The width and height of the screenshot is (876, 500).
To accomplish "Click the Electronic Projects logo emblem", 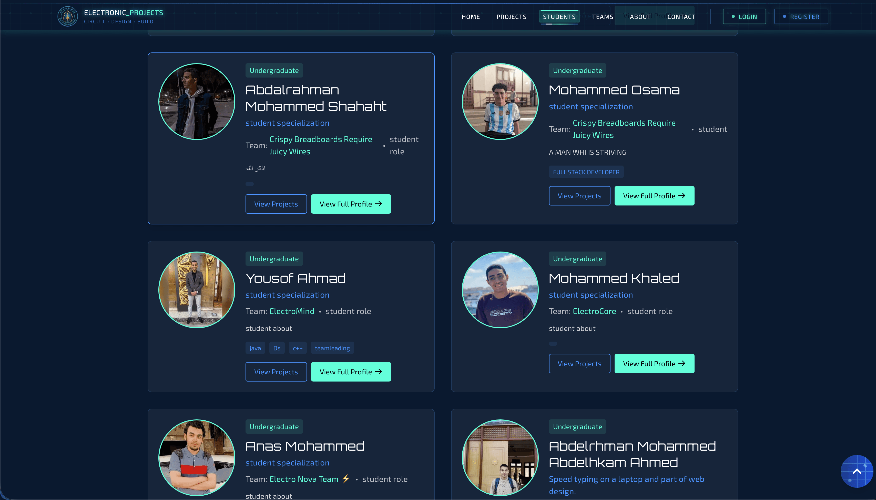I will coord(67,16).
